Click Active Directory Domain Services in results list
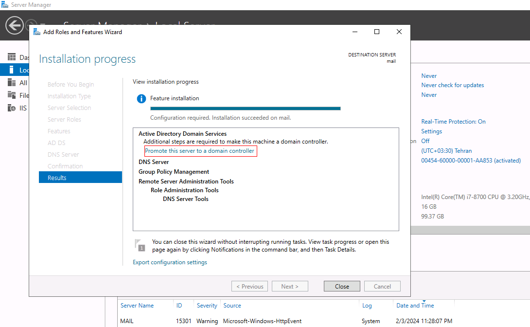The image size is (530, 327). [182, 134]
